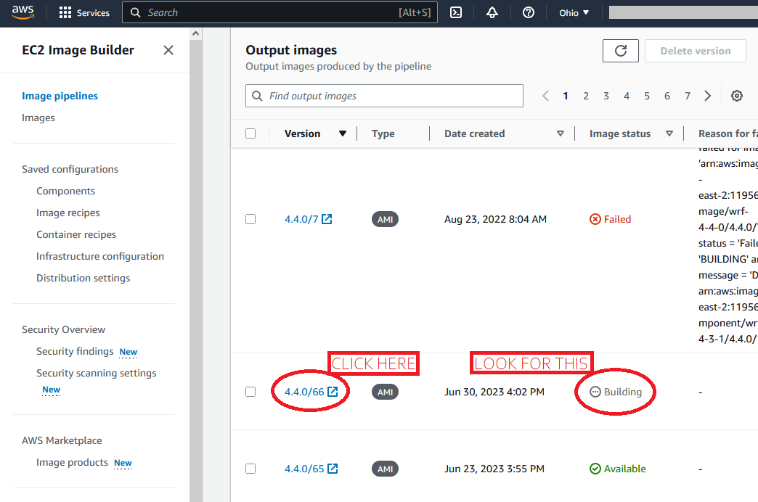Click the sidebar vertical scrollbar
This screenshot has height=502, width=758.
195,271
